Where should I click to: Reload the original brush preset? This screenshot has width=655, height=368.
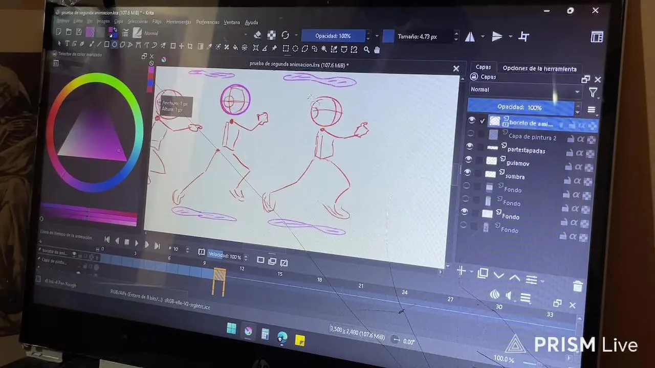(x=285, y=35)
